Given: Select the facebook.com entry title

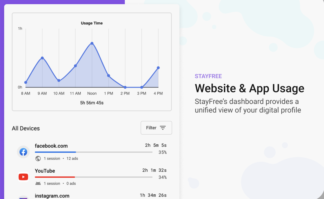Looking at the screenshot, I should (51, 146).
